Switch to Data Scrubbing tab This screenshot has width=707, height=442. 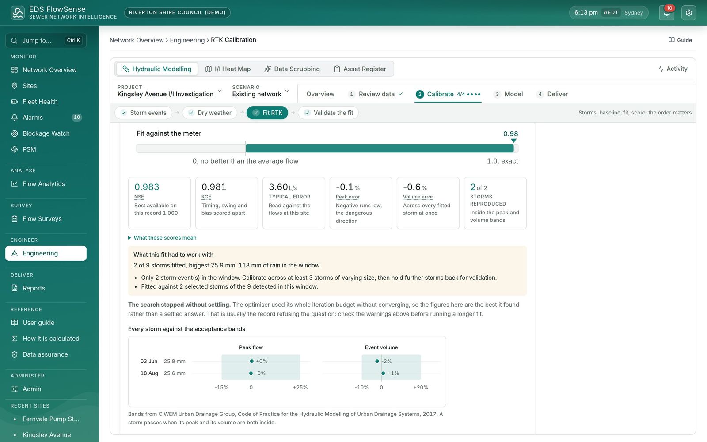pos(292,69)
